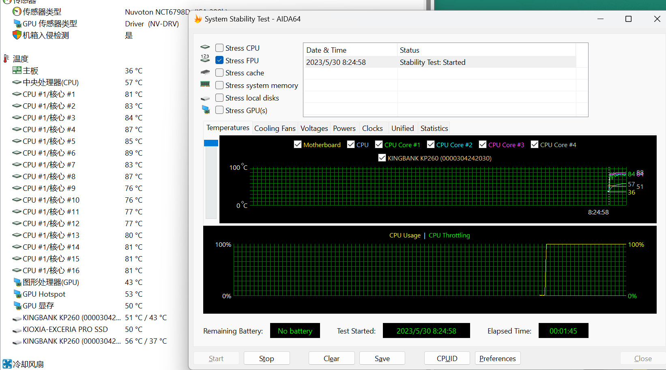Click the motherboard icon beside 主板

pyautogui.click(x=17, y=71)
